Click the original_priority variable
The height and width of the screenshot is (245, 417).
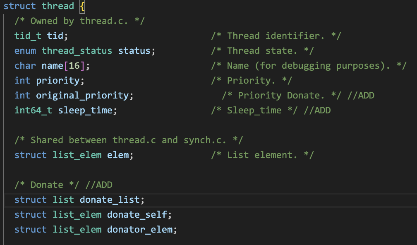(x=82, y=96)
